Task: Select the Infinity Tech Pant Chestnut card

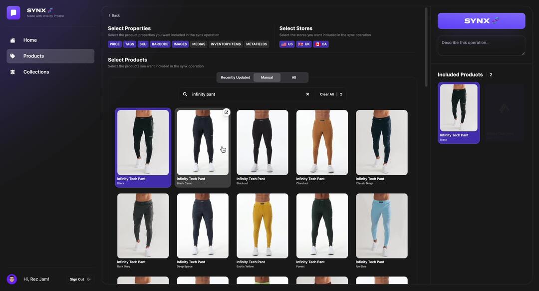Action: point(322,148)
